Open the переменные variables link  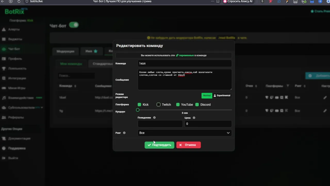pos(185,56)
